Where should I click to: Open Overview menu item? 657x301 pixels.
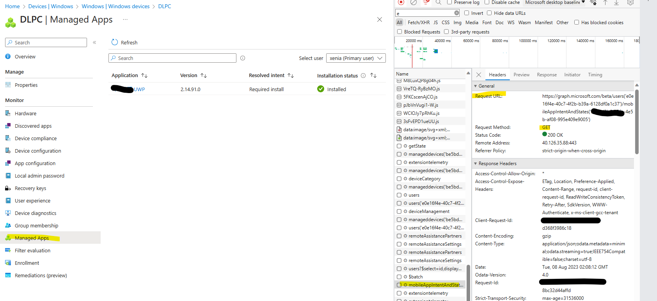[x=25, y=56]
